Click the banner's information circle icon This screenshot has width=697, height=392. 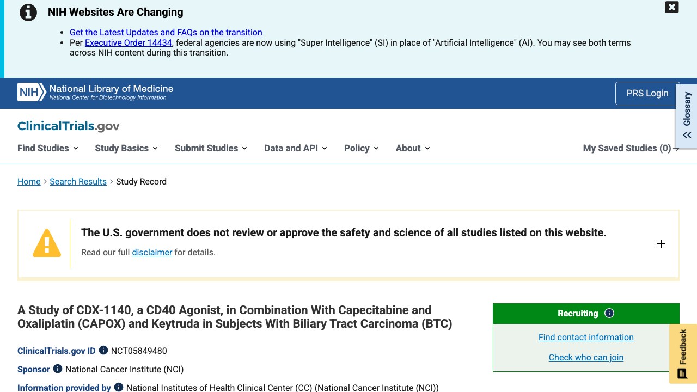(x=28, y=12)
